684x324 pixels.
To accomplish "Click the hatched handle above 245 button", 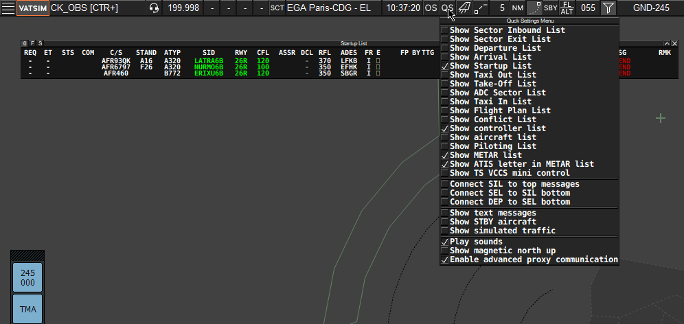I will coord(27,255).
